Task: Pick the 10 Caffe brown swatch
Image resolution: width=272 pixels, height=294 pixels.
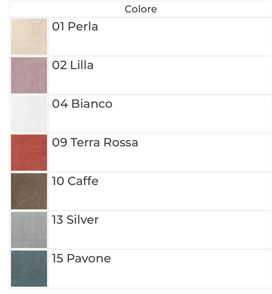Action: click(29, 191)
